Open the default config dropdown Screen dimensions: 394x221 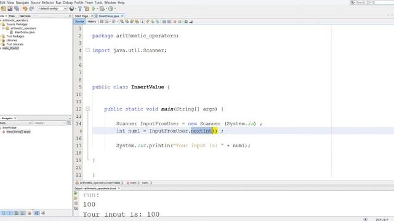point(52,9)
